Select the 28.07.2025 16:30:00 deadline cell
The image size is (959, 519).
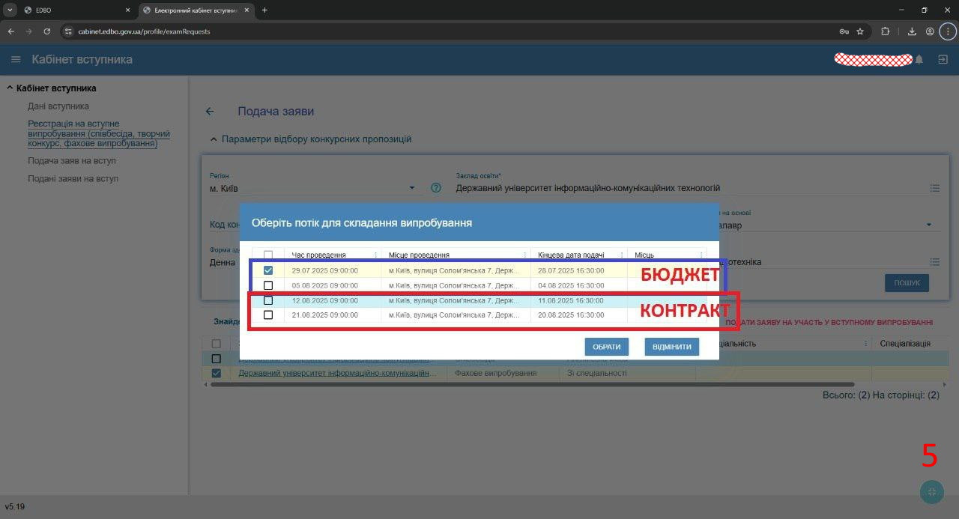click(578, 270)
